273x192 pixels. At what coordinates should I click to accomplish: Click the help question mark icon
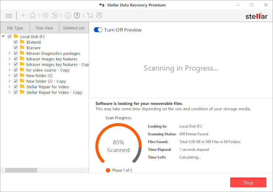pos(77,16)
